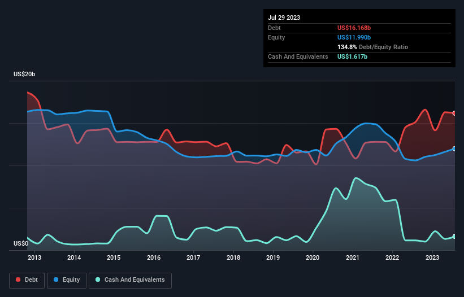Click the 2022 x-axis label
Viewport: 464px width, 297px height.
click(x=392, y=257)
